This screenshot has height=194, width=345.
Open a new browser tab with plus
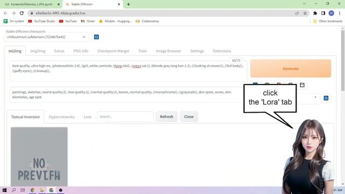[128, 4]
